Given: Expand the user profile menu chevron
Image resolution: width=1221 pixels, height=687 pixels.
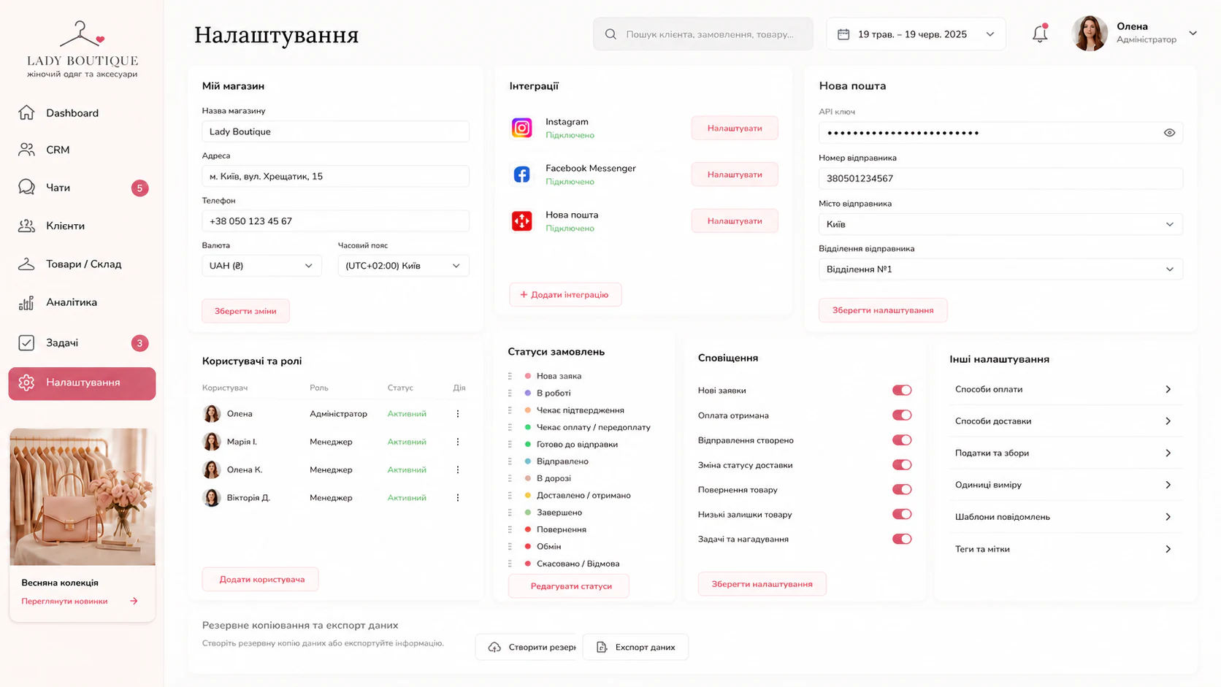Looking at the screenshot, I should point(1193,34).
